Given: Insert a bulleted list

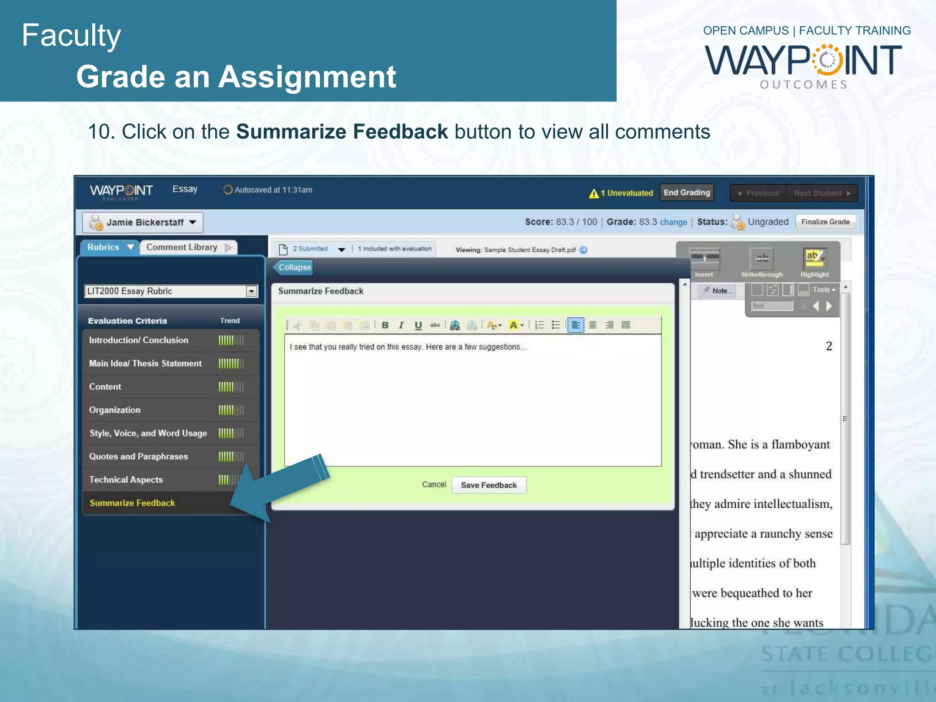Looking at the screenshot, I should 556,325.
